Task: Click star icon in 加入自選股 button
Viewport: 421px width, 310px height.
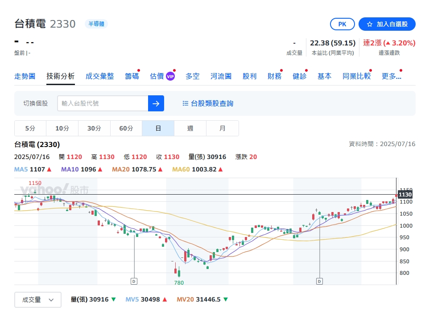Action: click(x=369, y=24)
